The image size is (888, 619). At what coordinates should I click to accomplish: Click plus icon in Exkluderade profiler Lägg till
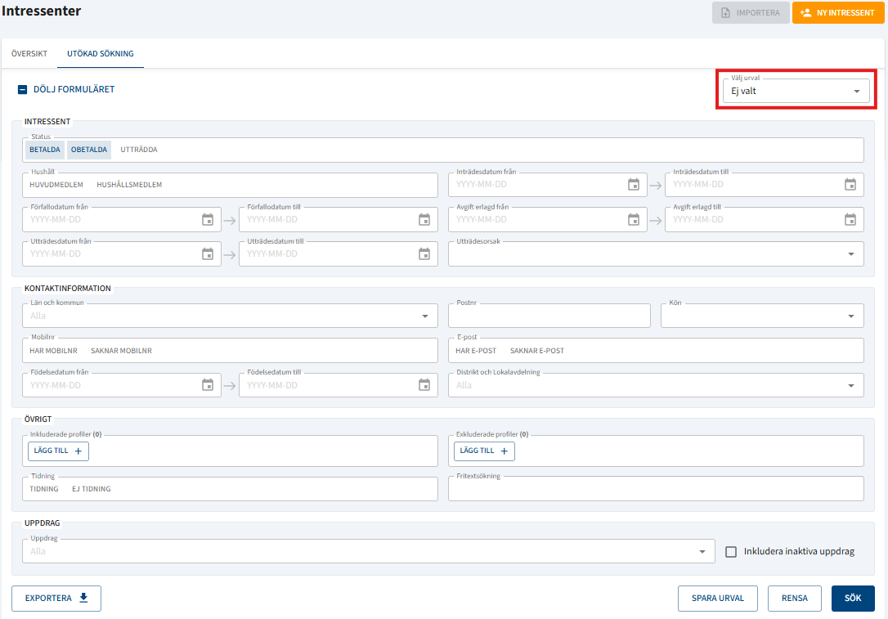(x=504, y=451)
